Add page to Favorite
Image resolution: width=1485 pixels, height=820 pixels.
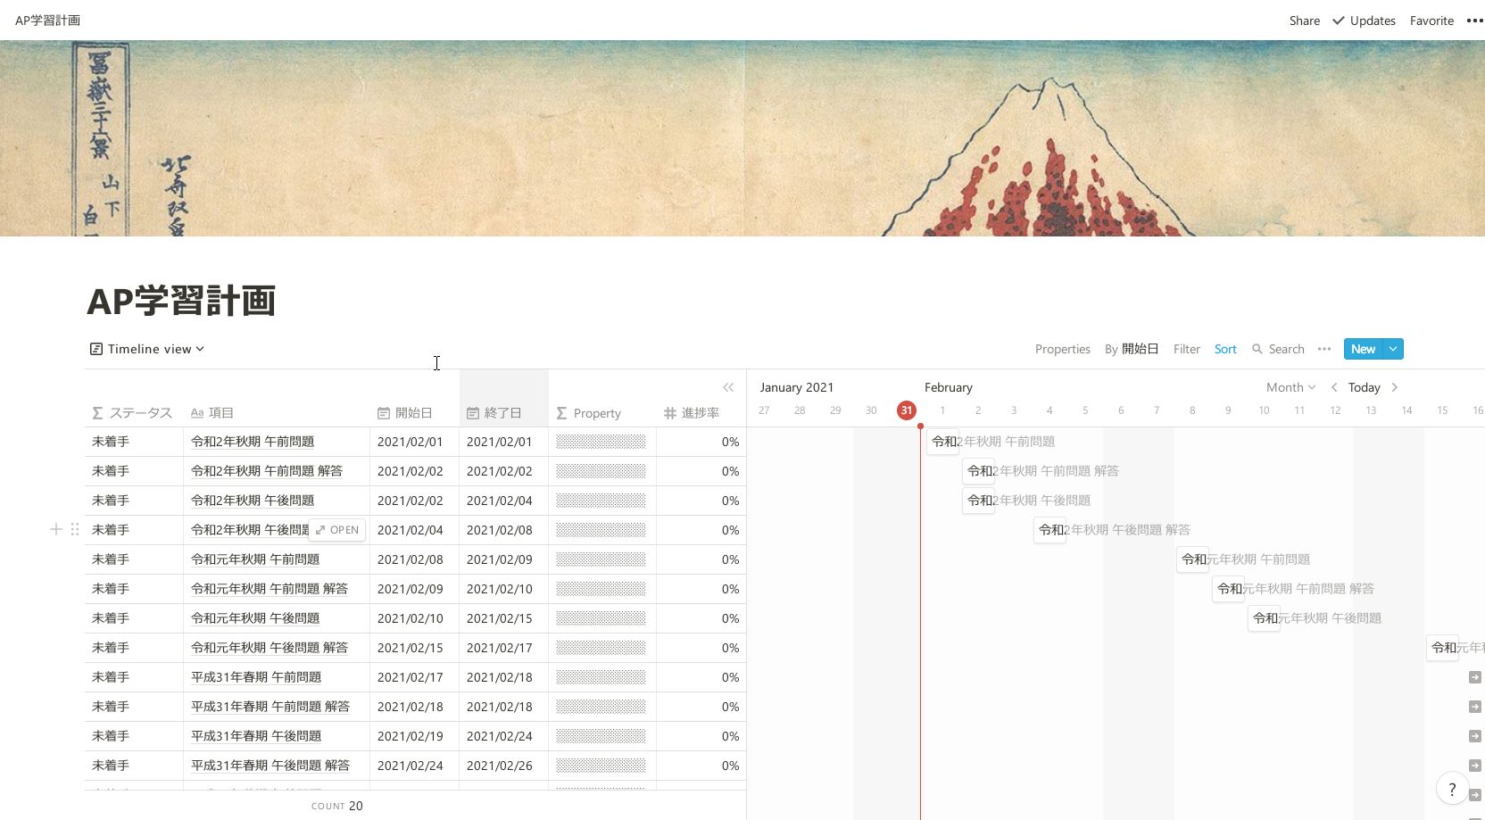pyautogui.click(x=1431, y=21)
